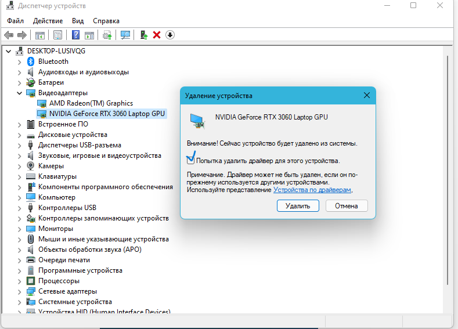Click the Видеоадаптеры label

click(x=63, y=93)
